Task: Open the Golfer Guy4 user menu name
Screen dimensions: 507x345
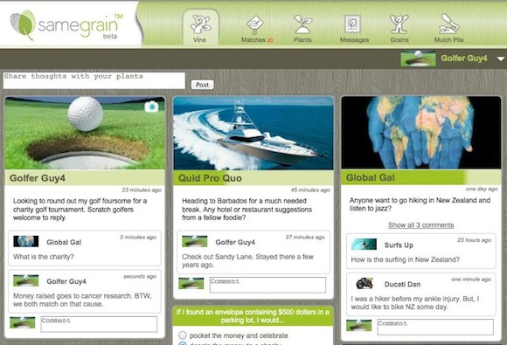Action: 464,59
